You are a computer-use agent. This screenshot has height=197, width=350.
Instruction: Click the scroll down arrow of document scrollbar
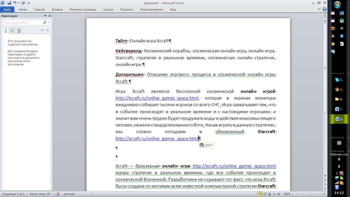325,176
